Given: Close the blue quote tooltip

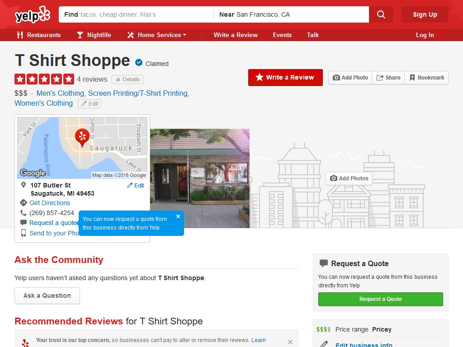Looking at the screenshot, I should pyautogui.click(x=178, y=216).
